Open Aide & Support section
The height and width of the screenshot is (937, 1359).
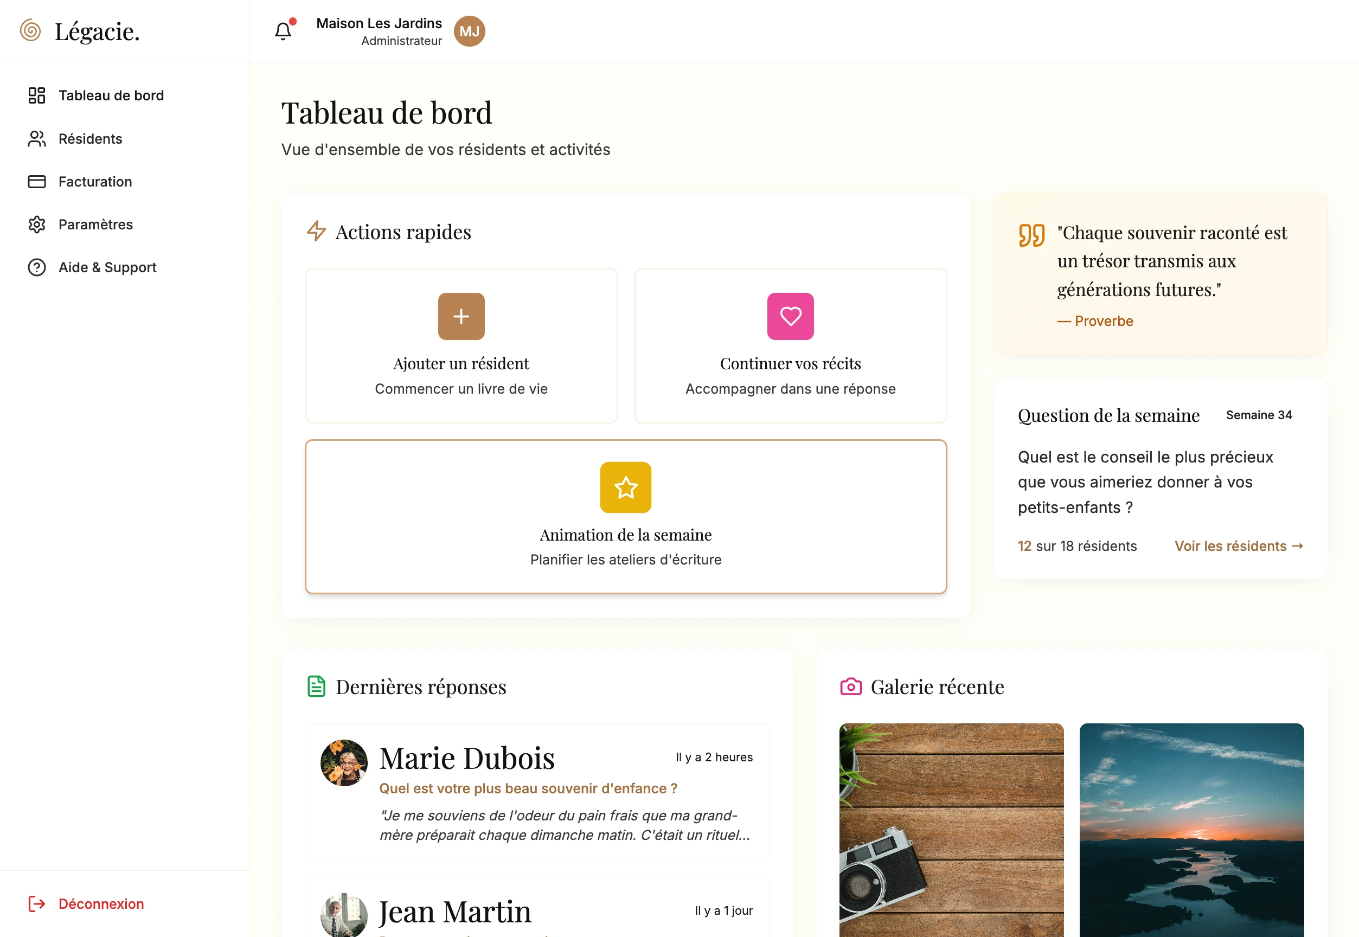click(x=107, y=267)
